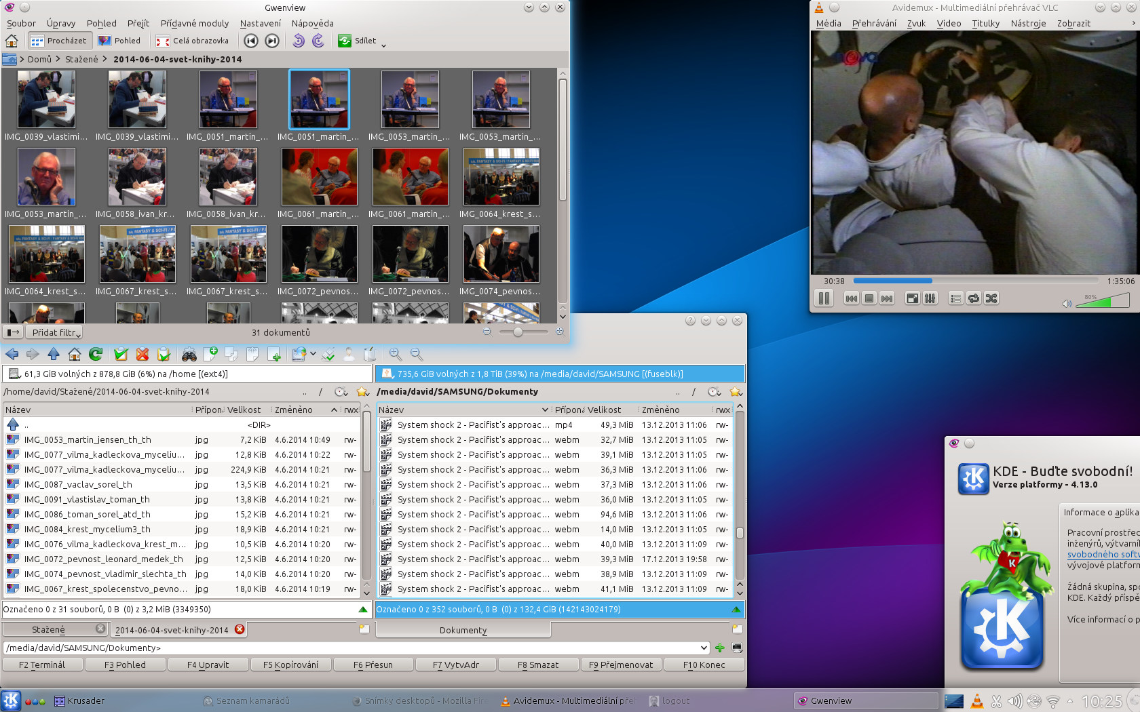Open Média menu in VLC

829,23
